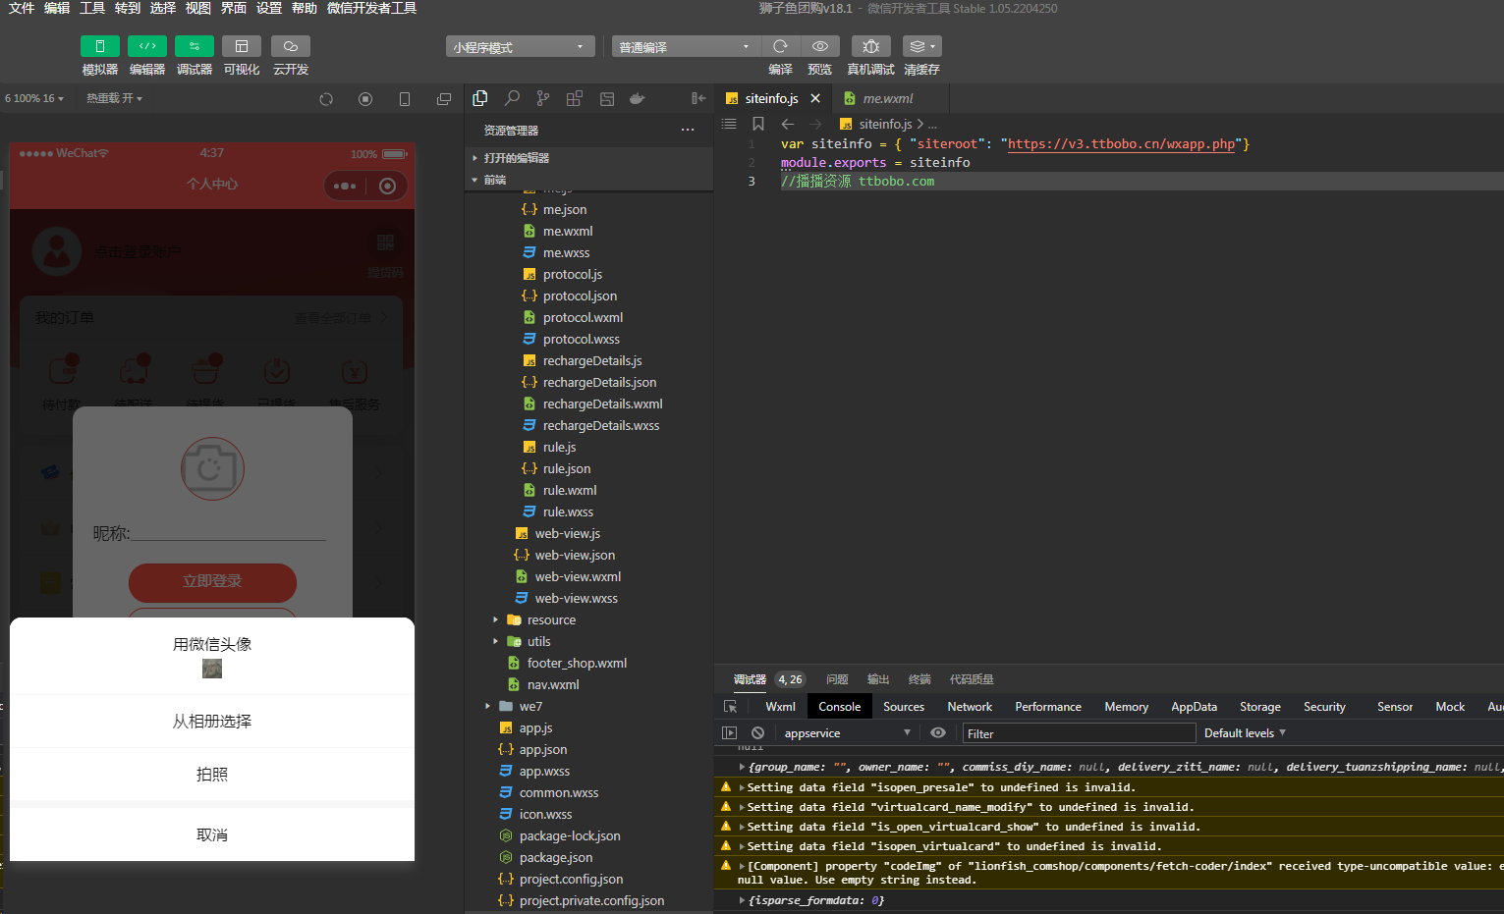
Task: Click the editor navigate back arrow
Action: click(788, 124)
